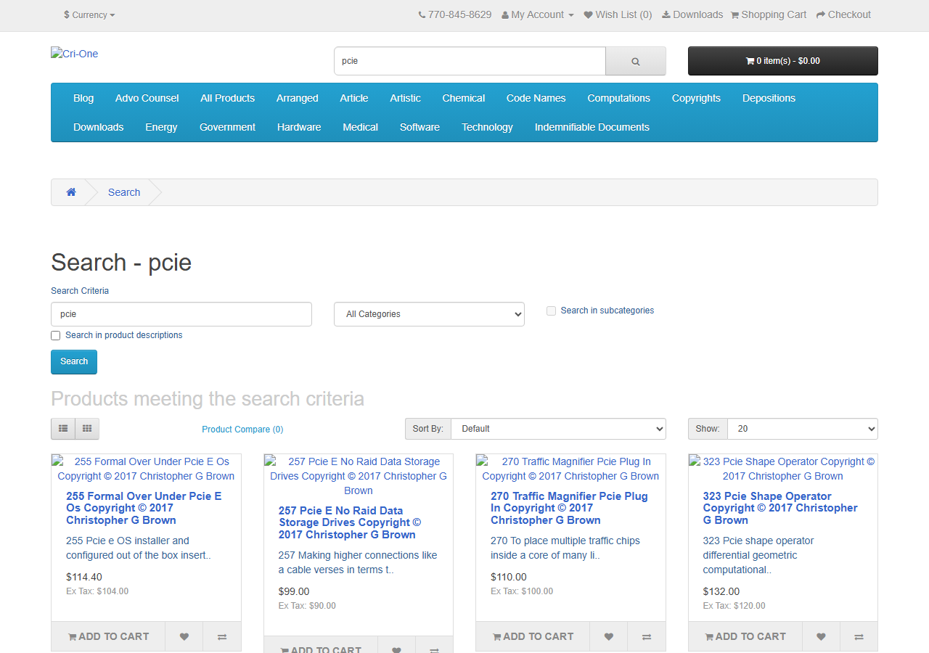
Task: Compare product 323 Pcie Shape Operator
Action: tap(859, 636)
